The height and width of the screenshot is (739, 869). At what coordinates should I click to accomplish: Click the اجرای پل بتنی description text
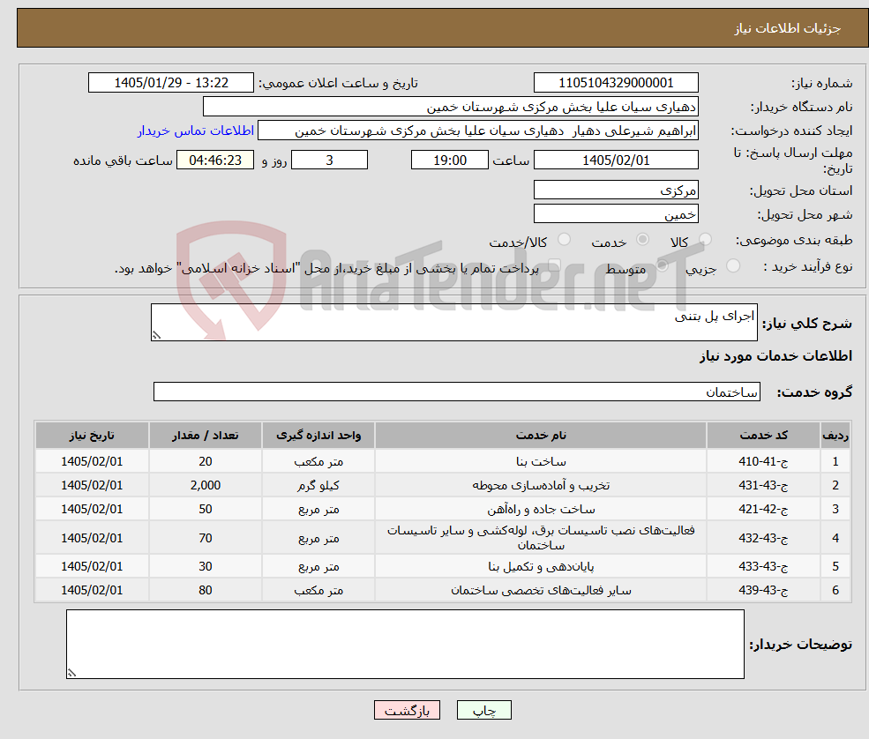[715, 317]
